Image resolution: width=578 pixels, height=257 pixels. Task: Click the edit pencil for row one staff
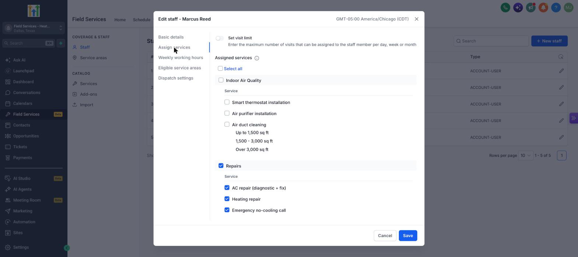561,71
